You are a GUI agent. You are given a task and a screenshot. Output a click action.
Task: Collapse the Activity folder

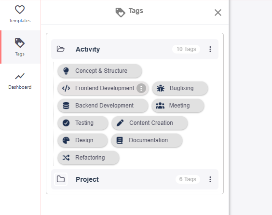click(x=61, y=49)
